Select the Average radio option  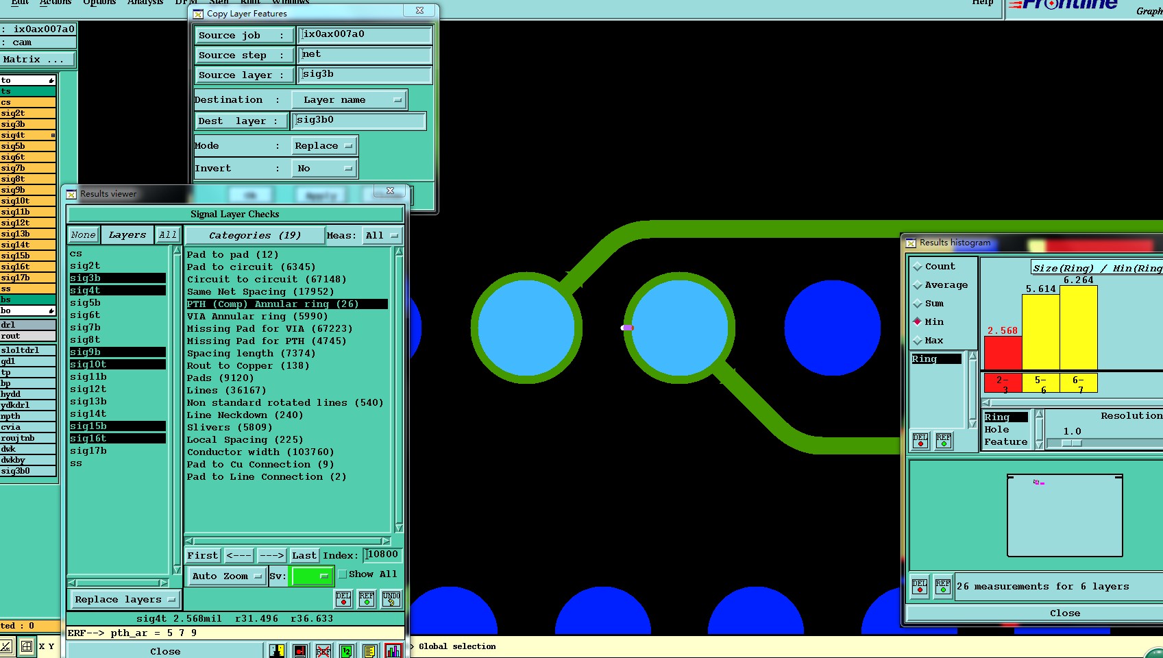coord(918,285)
